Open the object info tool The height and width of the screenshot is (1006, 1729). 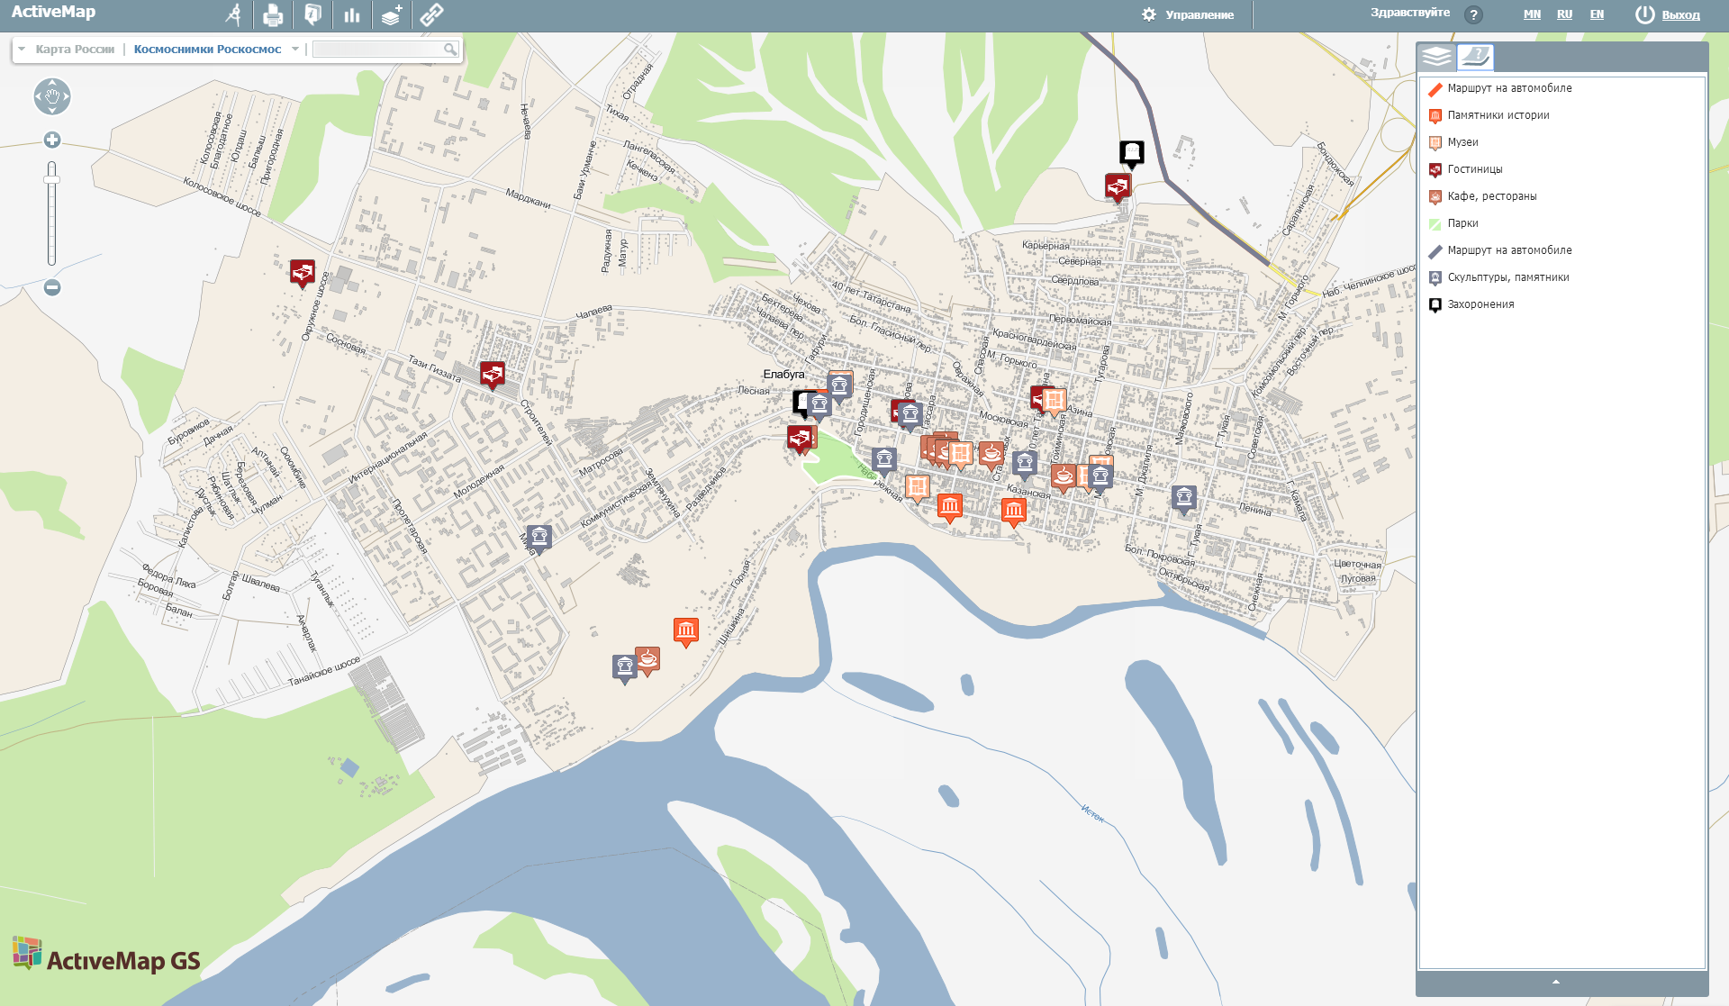(312, 14)
